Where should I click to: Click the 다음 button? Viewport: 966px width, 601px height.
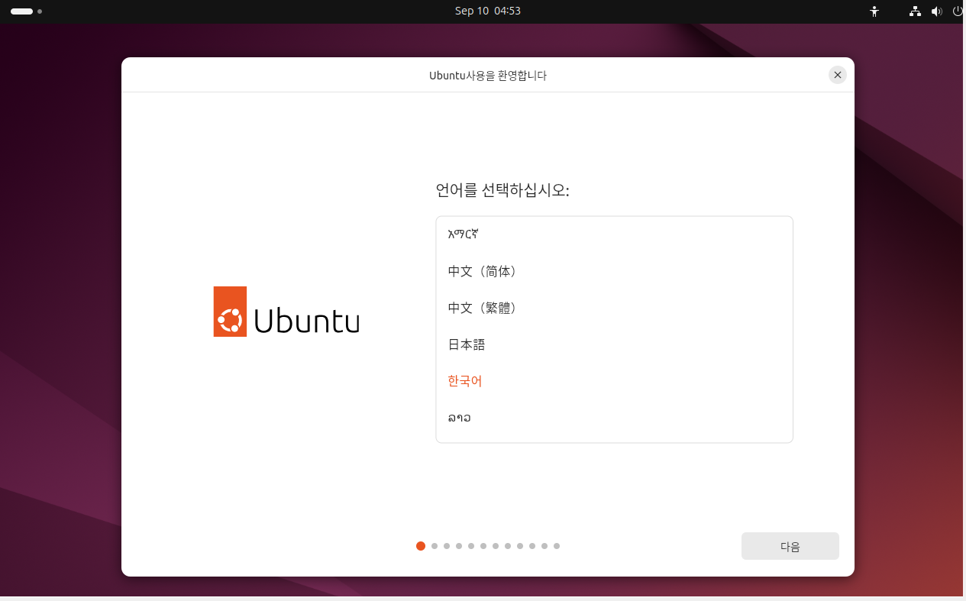click(x=790, y=546)
